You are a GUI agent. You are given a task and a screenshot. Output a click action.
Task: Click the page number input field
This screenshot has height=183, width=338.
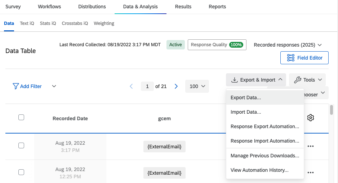[147, 86]
